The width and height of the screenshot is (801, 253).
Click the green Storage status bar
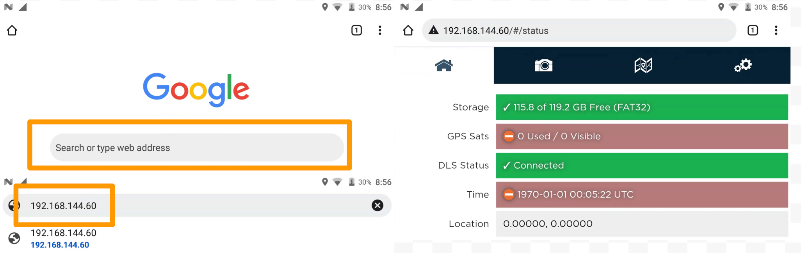click(x=642, y=107)
